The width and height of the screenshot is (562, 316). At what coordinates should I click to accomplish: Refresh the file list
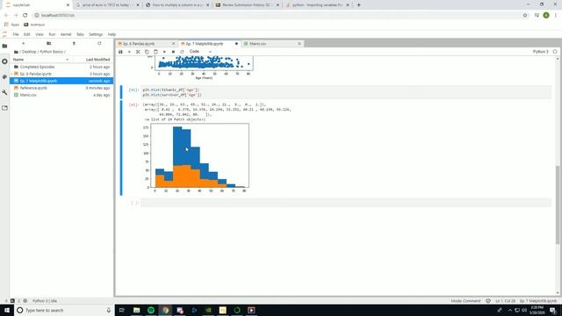[99, 43]
